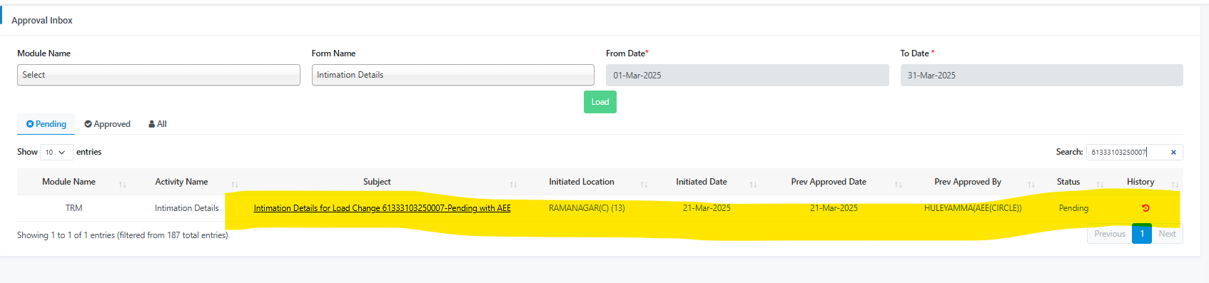
Task: Click HULEYAMMA(AEE(CIRCLE)) cell
Action: tap(973, 208)
